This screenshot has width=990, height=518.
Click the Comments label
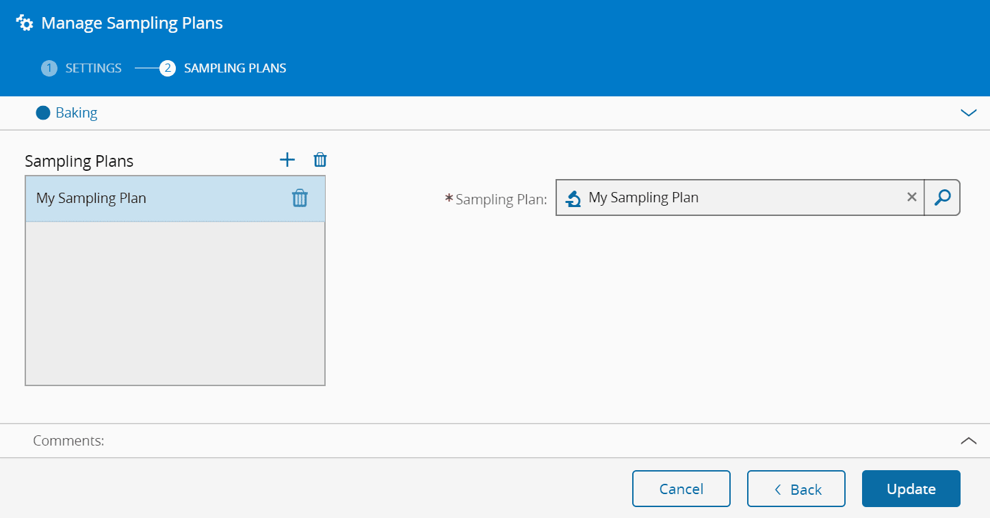[68, 441]
